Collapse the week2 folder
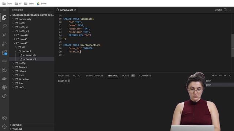The image size is (234, 131). click(x=32, y=43)
